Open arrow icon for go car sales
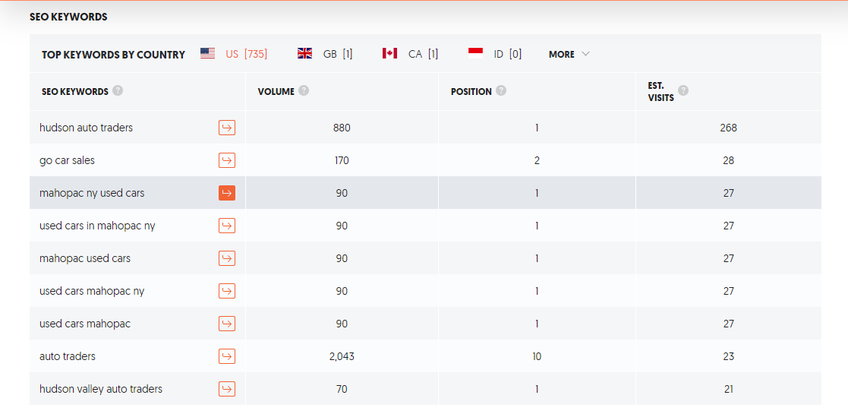The width and height of the screenshot is (848, 414). tap(227, 160)
